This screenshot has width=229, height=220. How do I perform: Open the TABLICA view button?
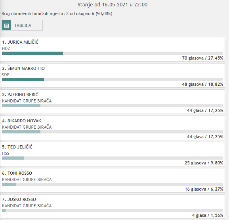coord(22,25)
